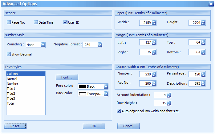Click the Account Indentation spinner arrows
The height and width of the screenshot is (134, 215).
pyautogui.click(x=168, y=95)
